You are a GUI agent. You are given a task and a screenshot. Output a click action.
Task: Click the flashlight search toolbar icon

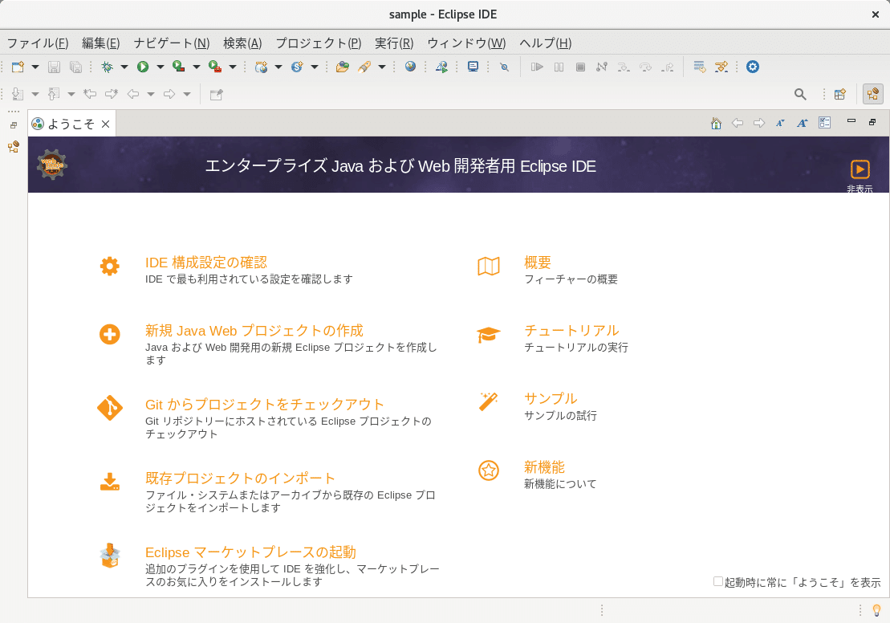pos(364,67)
